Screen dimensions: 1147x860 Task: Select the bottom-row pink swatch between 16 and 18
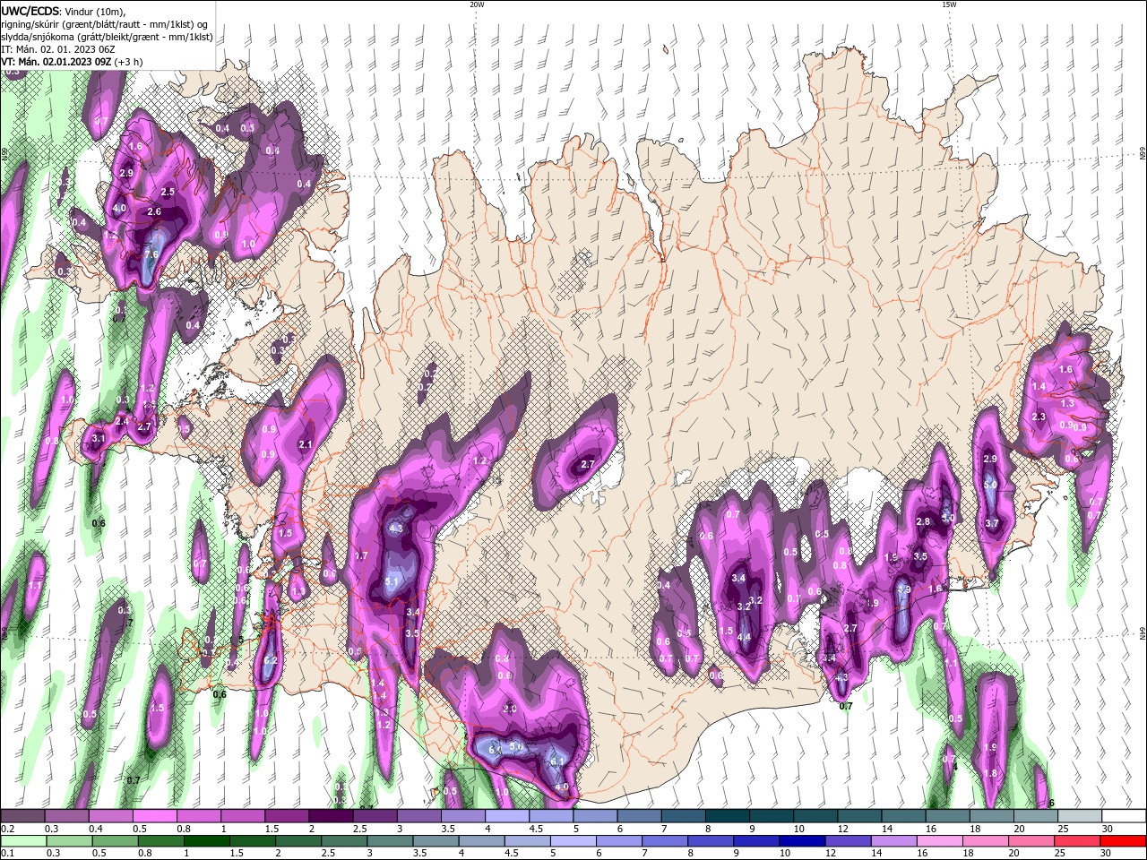pyautogui.click(x=940, y=841)
